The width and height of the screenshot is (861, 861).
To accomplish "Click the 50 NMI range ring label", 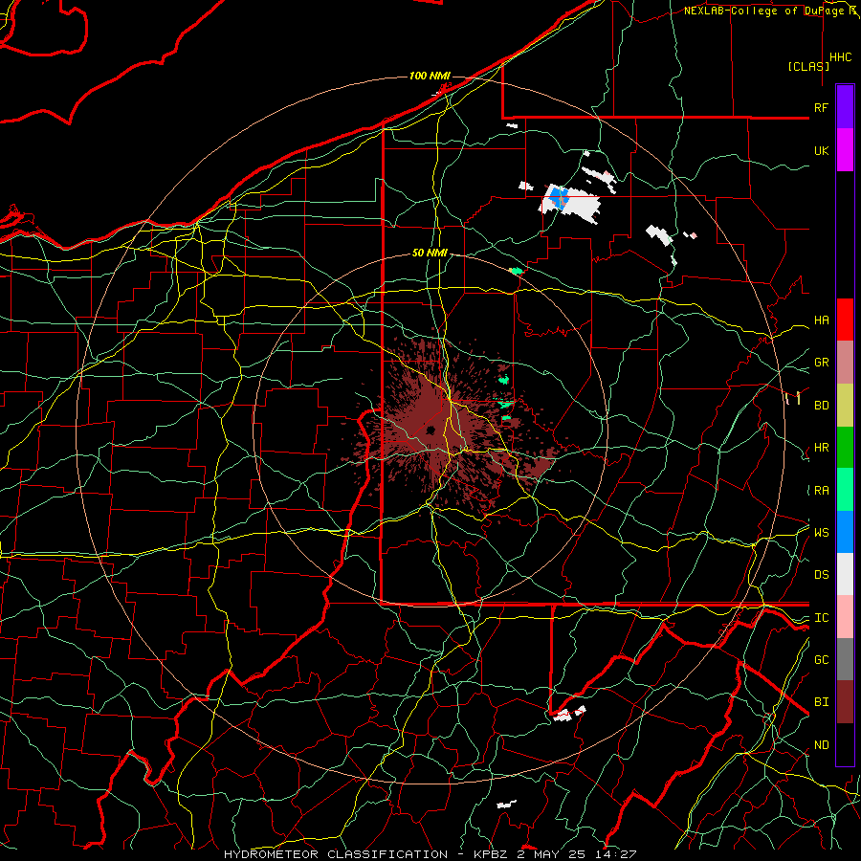I will tap(430, 253).
